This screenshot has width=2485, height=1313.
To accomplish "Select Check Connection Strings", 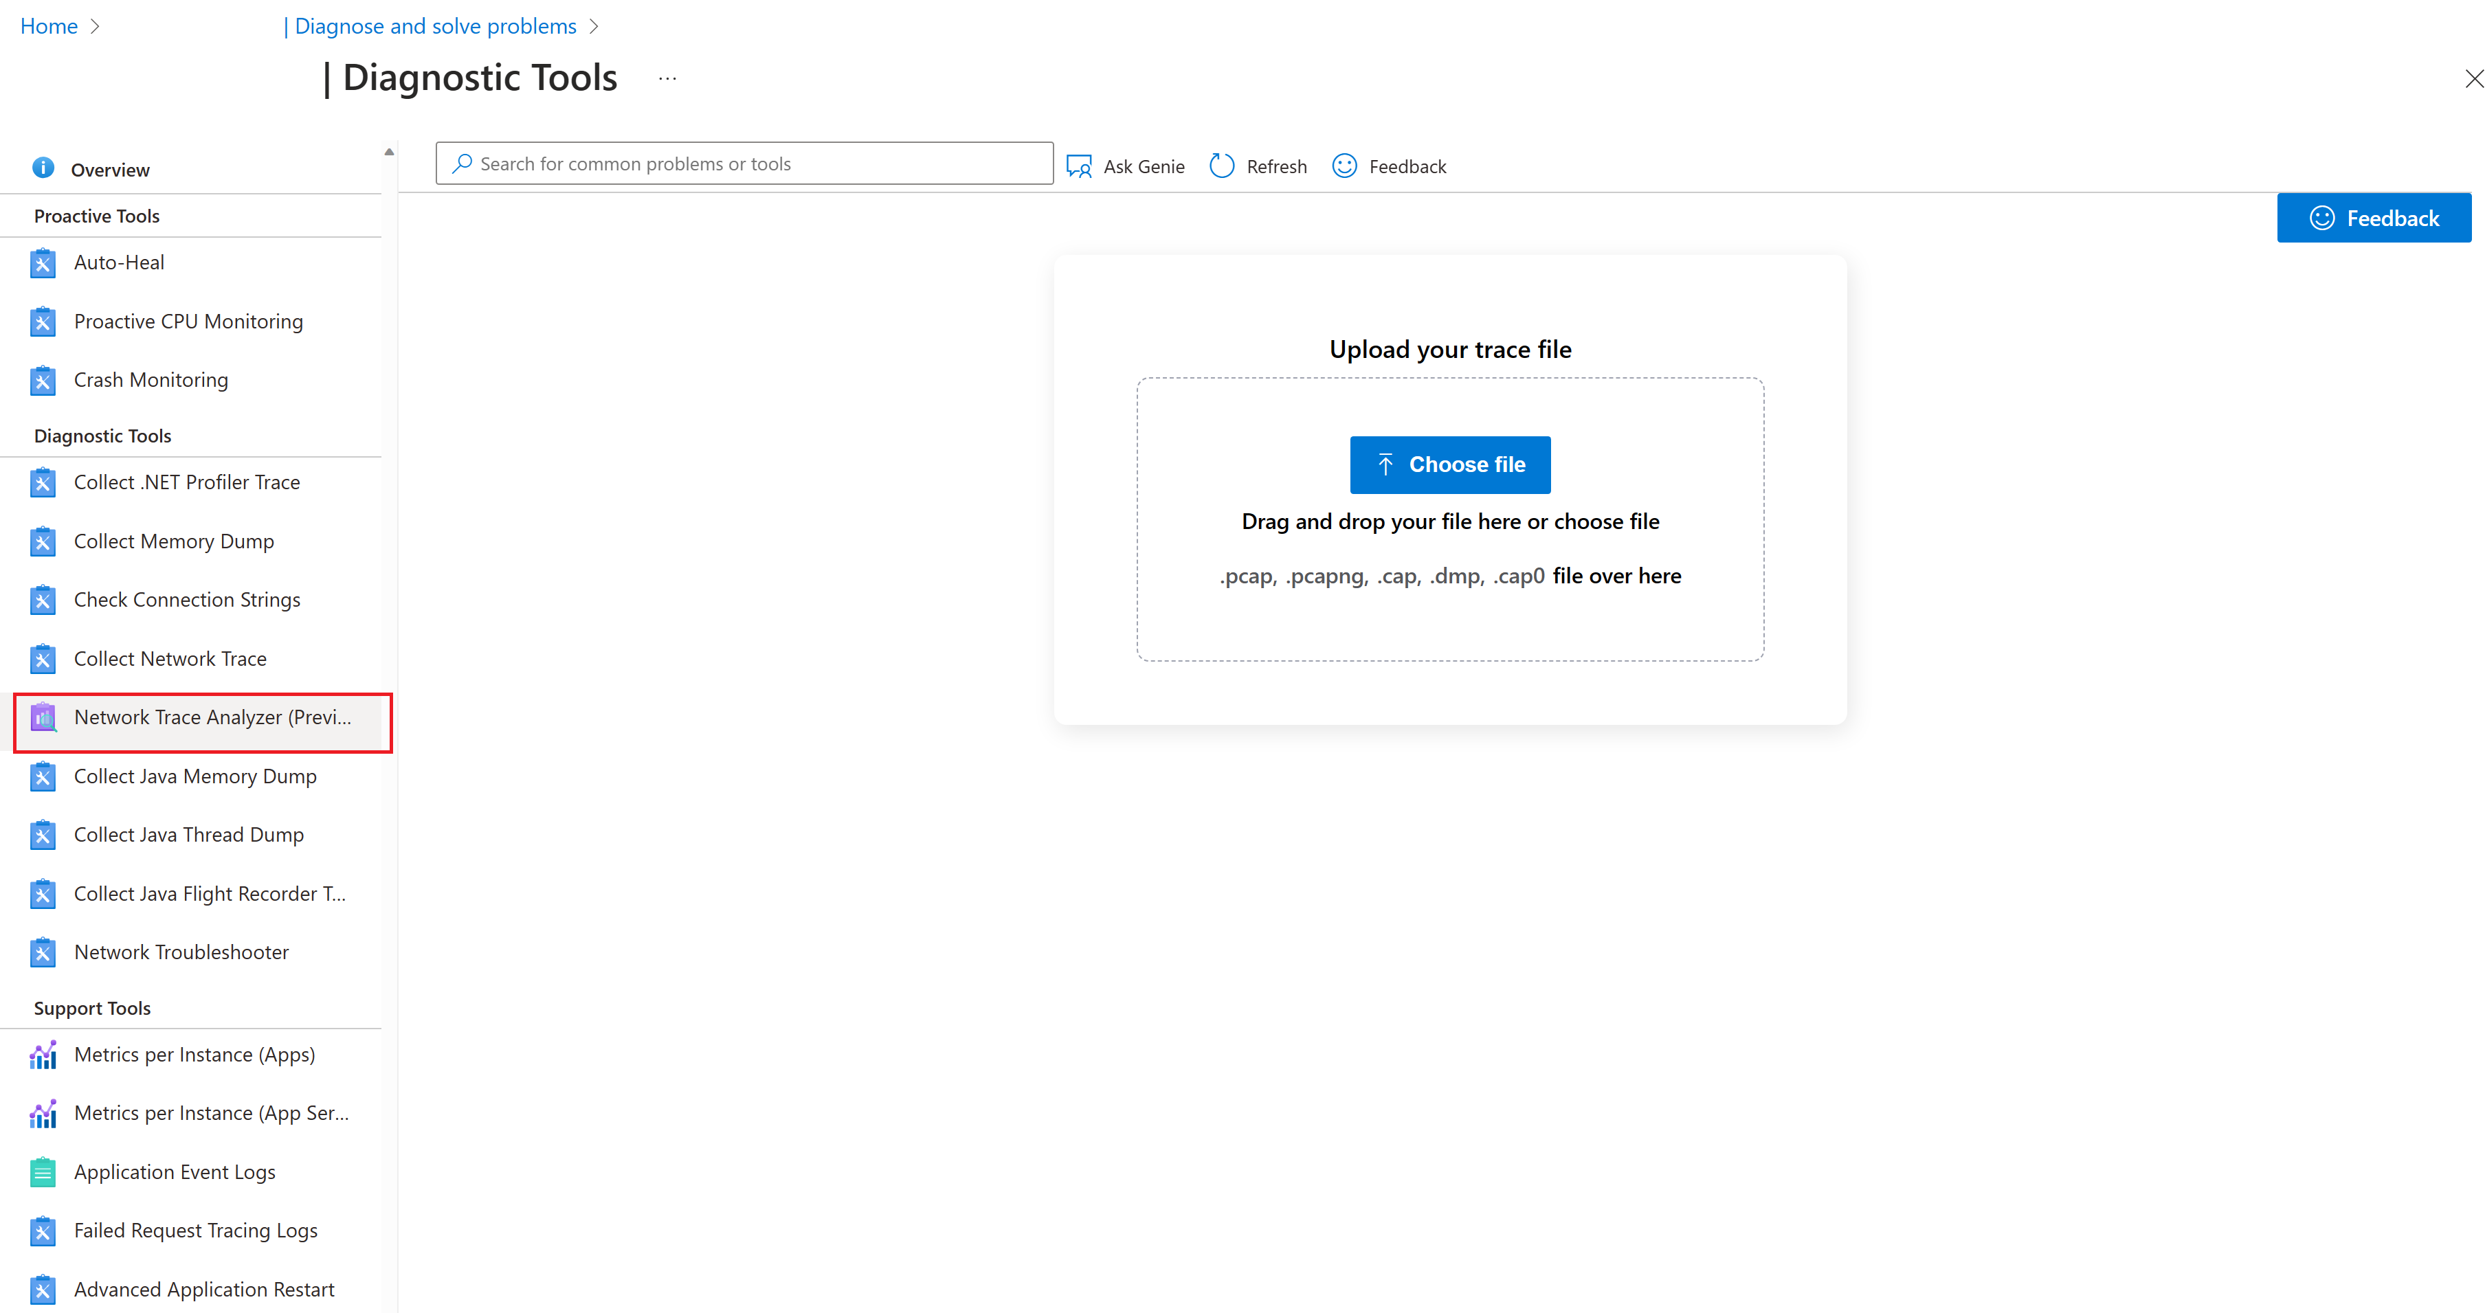I will 187,600.
